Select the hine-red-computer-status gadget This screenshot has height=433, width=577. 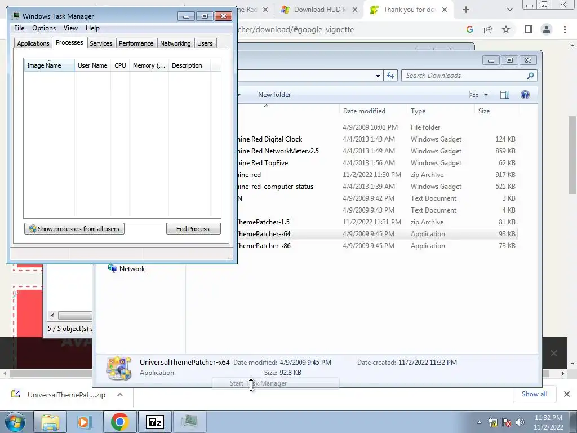[377, 186]
